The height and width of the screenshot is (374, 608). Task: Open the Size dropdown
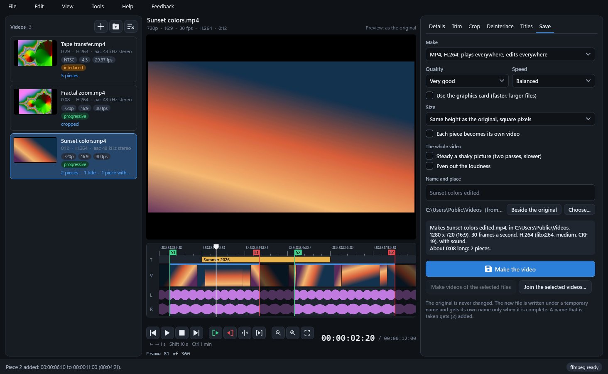510,119
